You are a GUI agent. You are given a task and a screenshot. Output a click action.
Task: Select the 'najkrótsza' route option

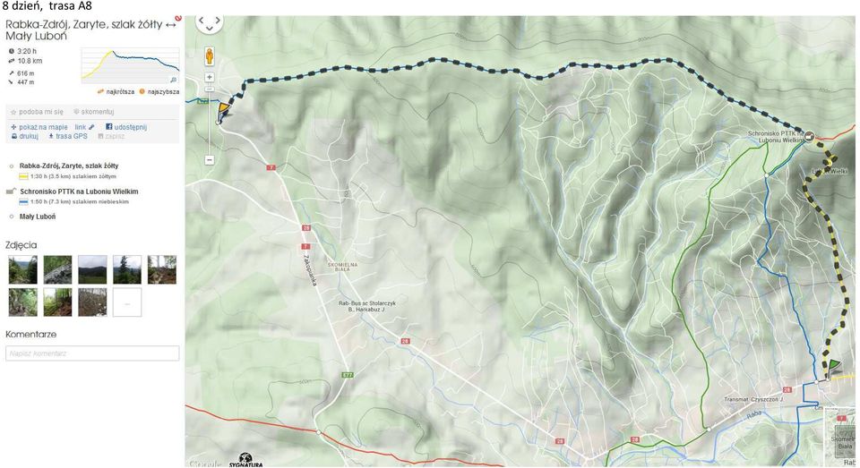pos(116,91)
